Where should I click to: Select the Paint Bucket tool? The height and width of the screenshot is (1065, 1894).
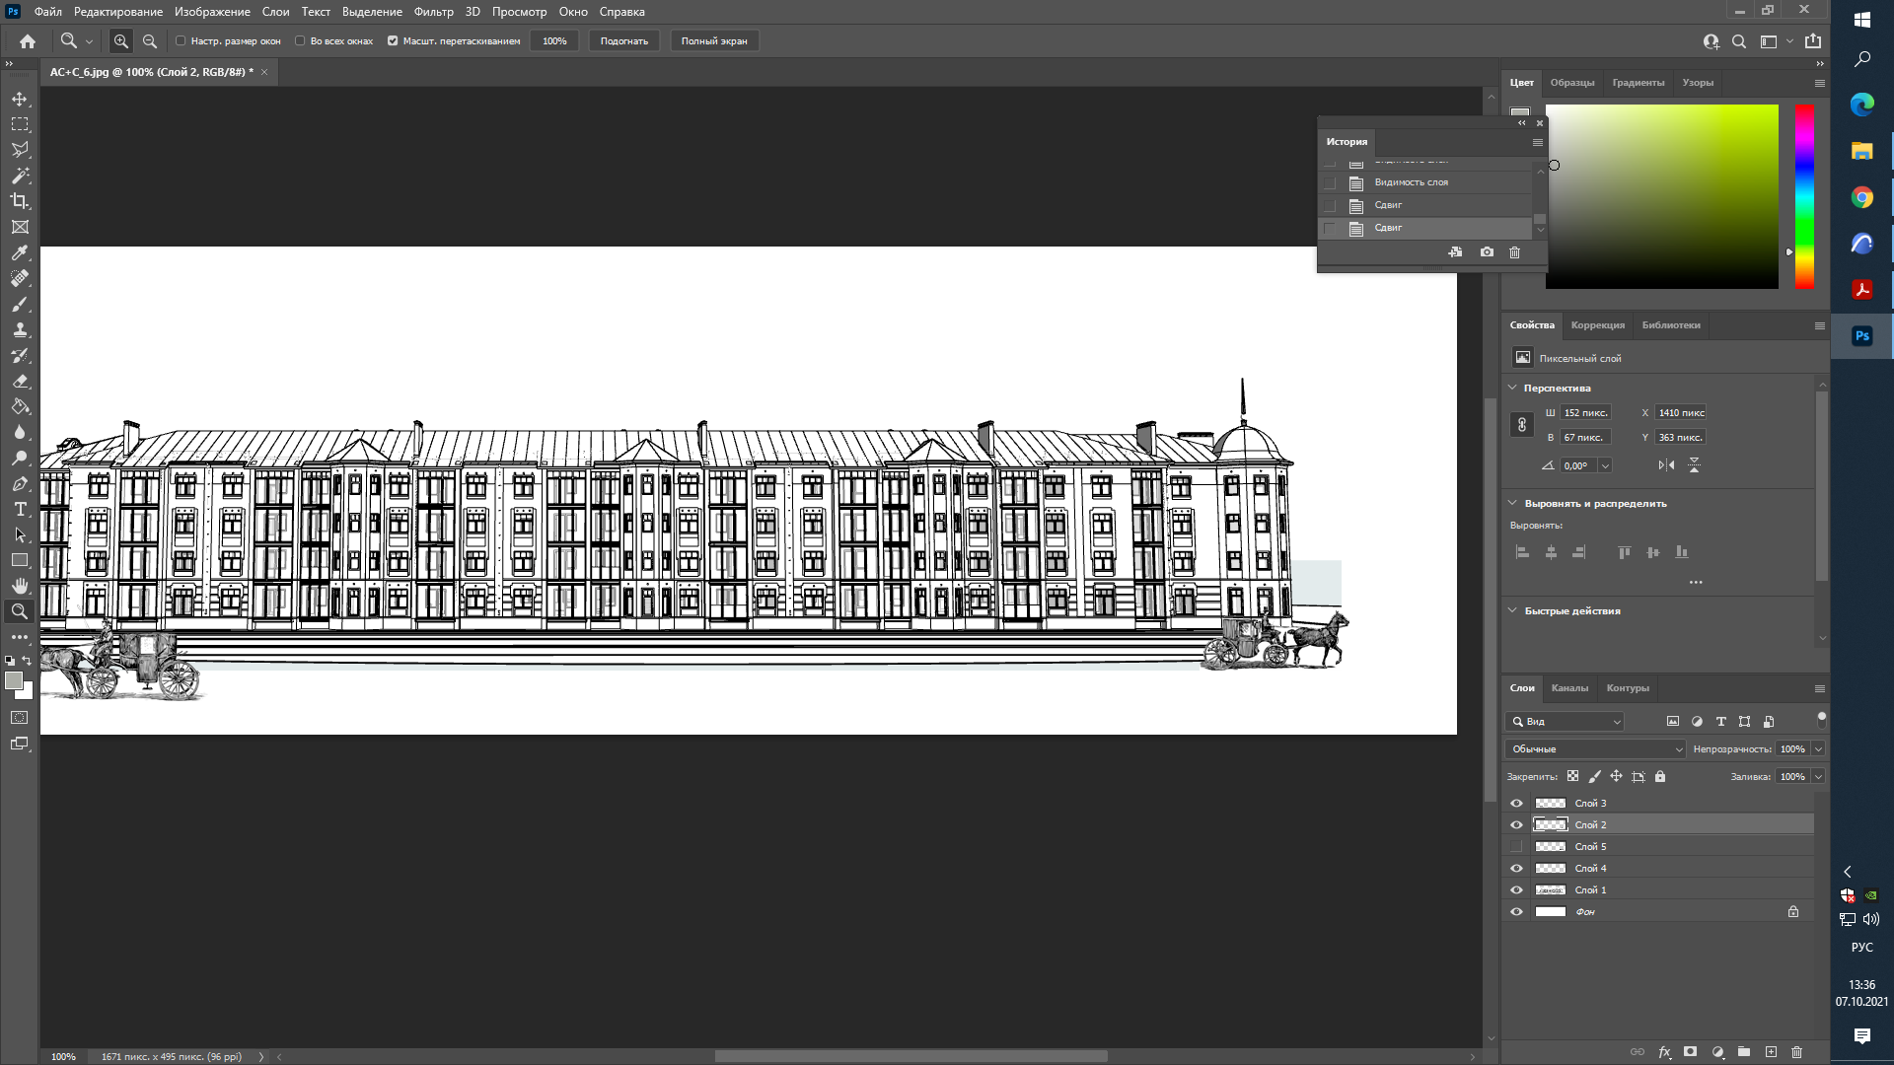coord(20,406)
